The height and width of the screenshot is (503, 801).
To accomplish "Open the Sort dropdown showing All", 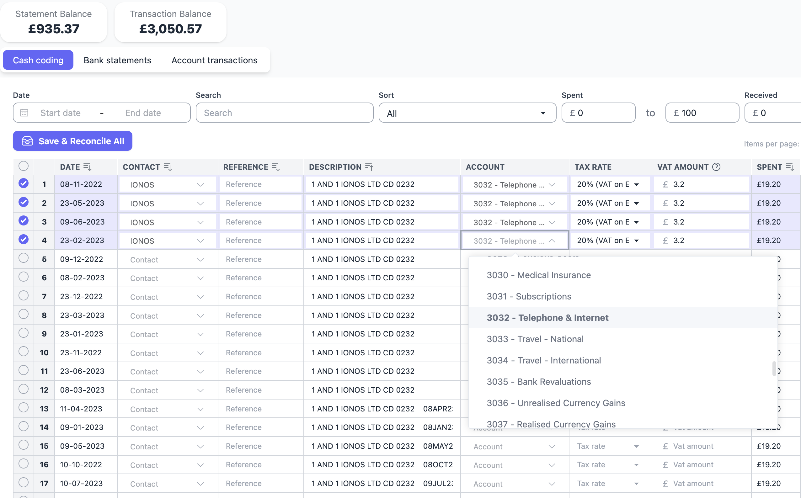I will (467, 113).
